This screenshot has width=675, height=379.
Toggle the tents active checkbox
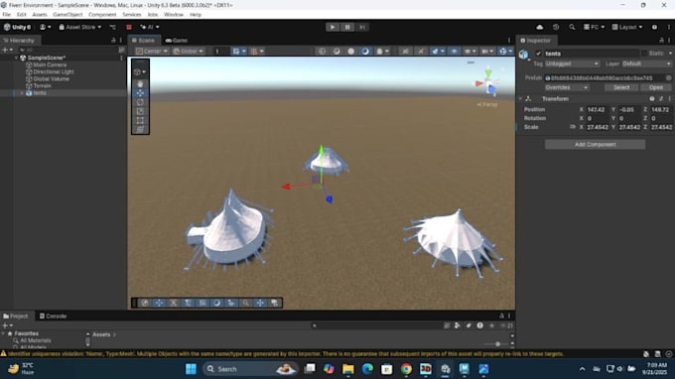pyautogui.click(x=538, y=54)
